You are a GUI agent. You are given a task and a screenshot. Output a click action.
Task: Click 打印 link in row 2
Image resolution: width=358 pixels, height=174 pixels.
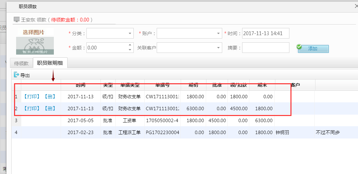tap(32, 108)
